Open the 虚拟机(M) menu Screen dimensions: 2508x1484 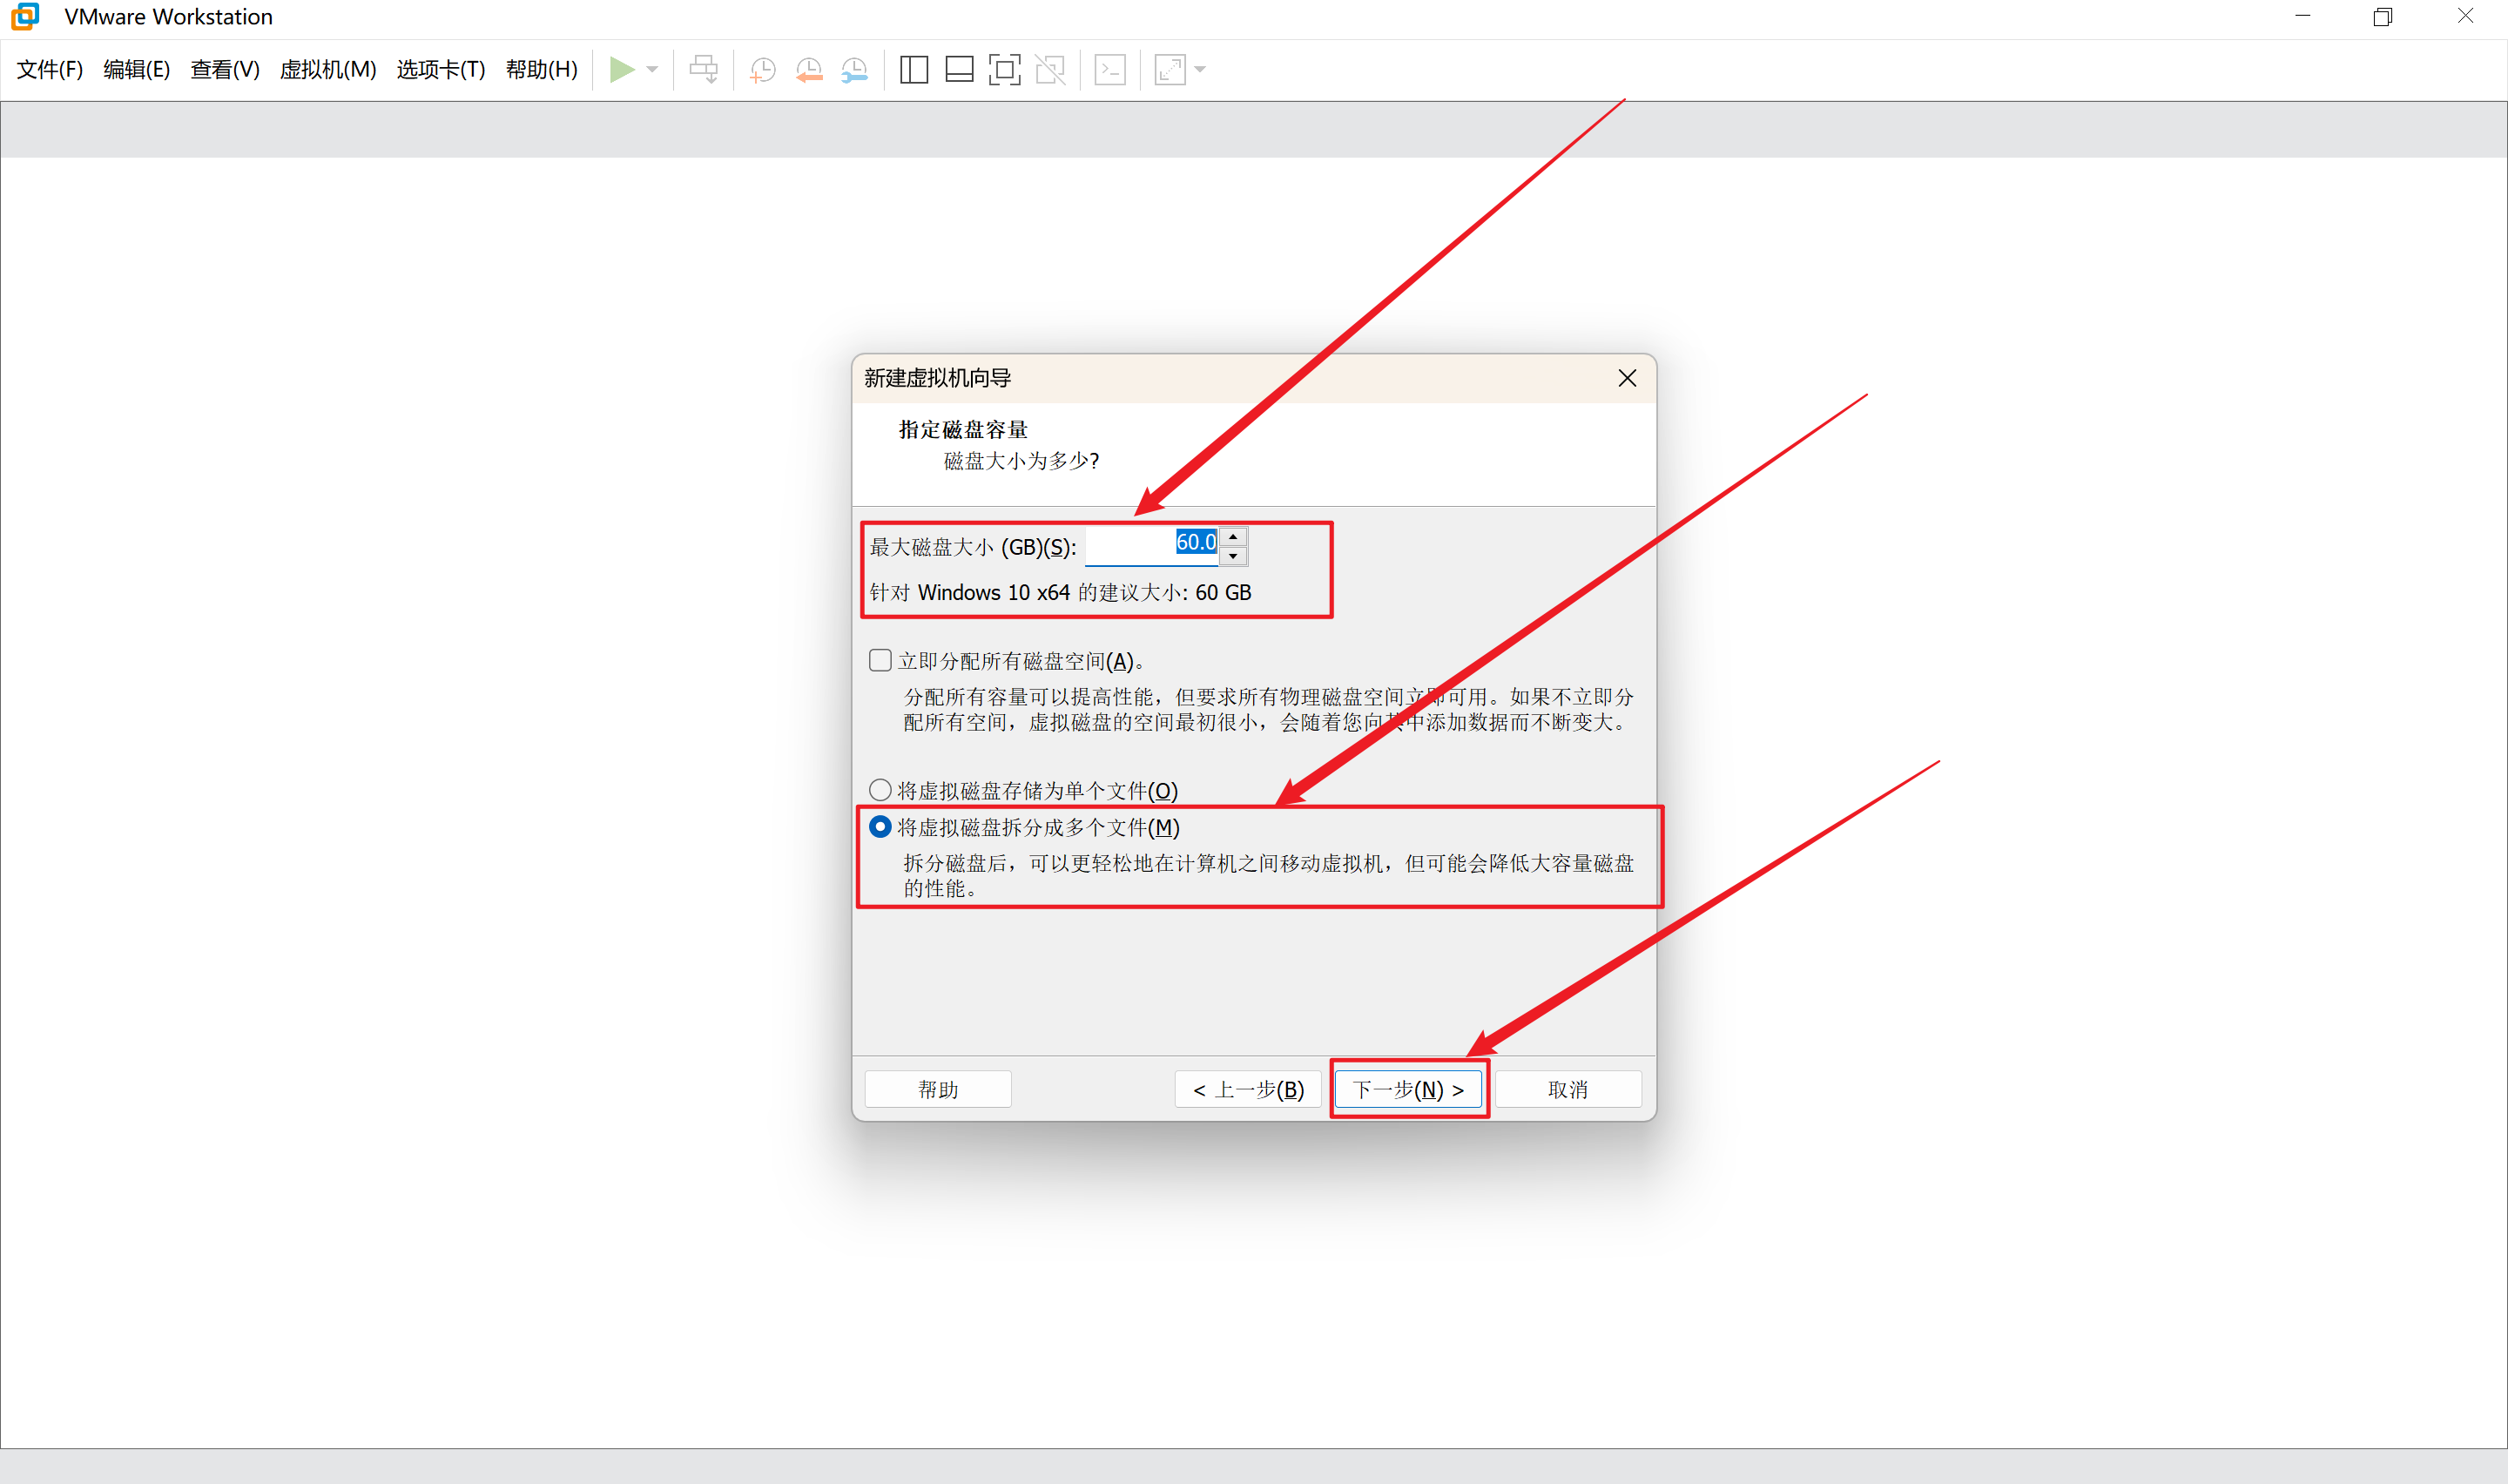327,69
